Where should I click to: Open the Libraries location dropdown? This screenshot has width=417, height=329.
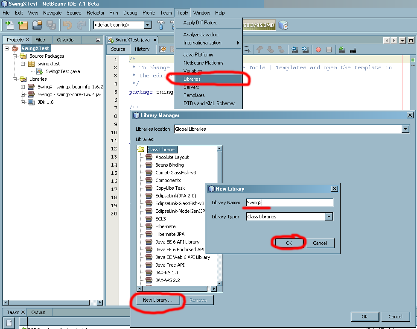click(405, 129)
